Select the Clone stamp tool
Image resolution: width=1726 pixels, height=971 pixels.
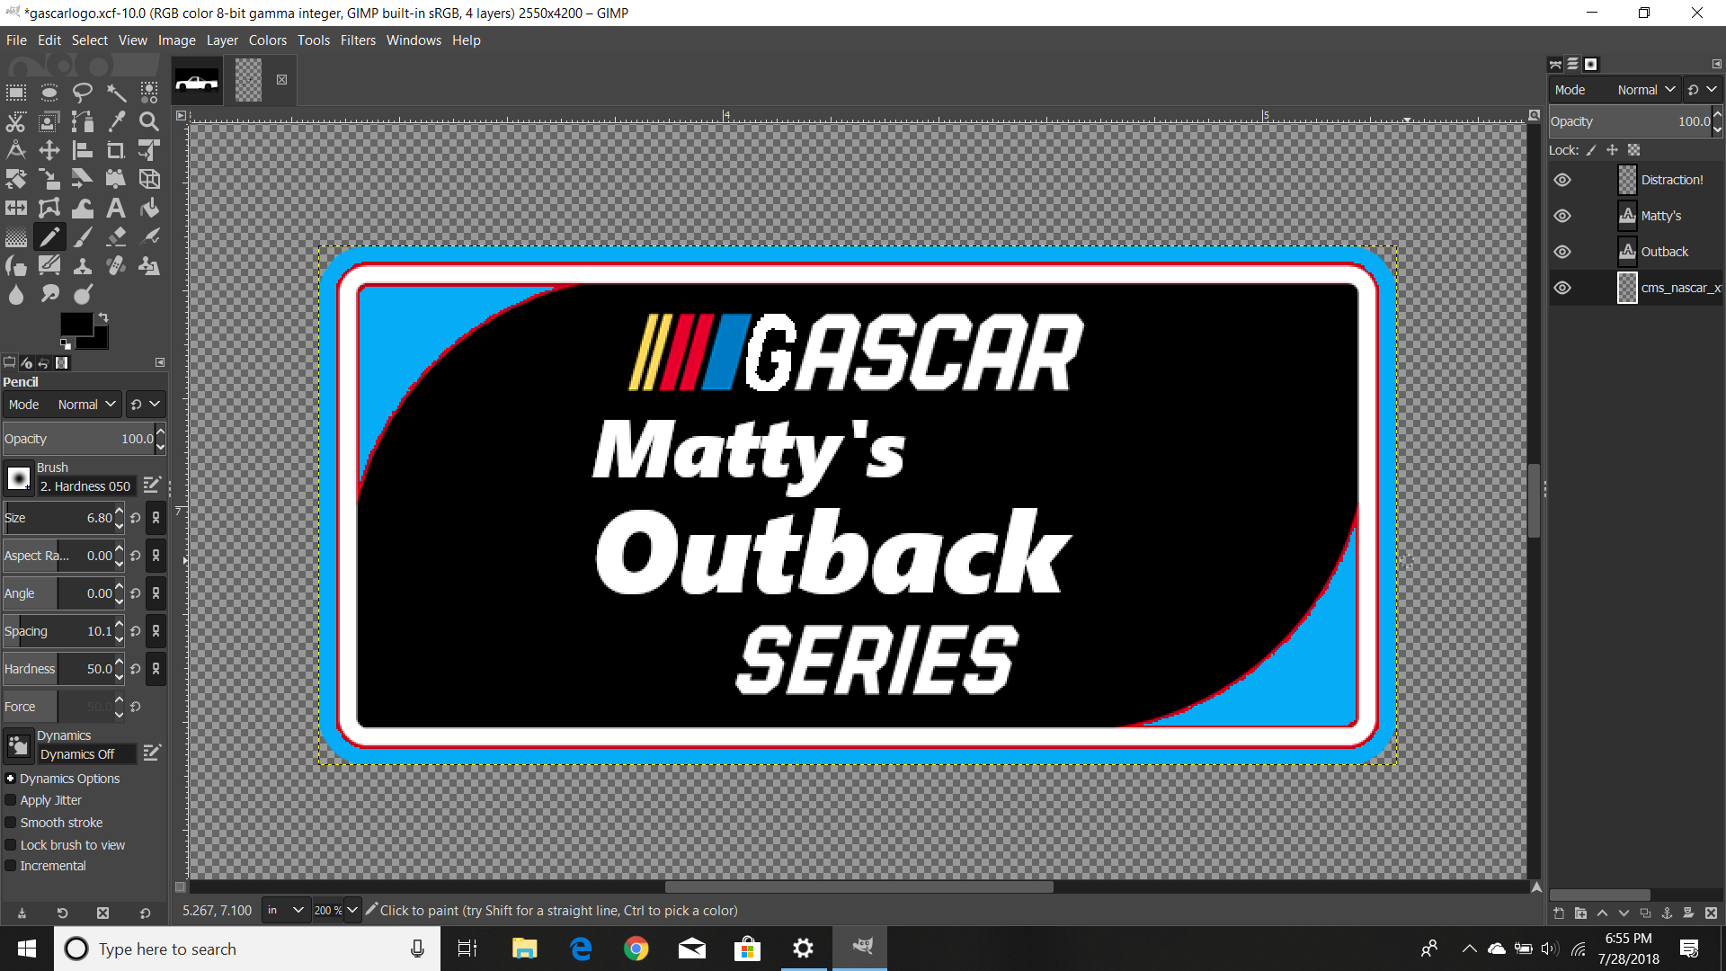point(83,266)
